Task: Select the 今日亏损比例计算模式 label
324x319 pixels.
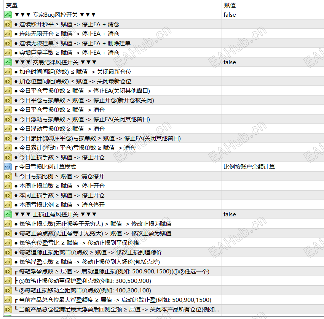Action: 48,167
